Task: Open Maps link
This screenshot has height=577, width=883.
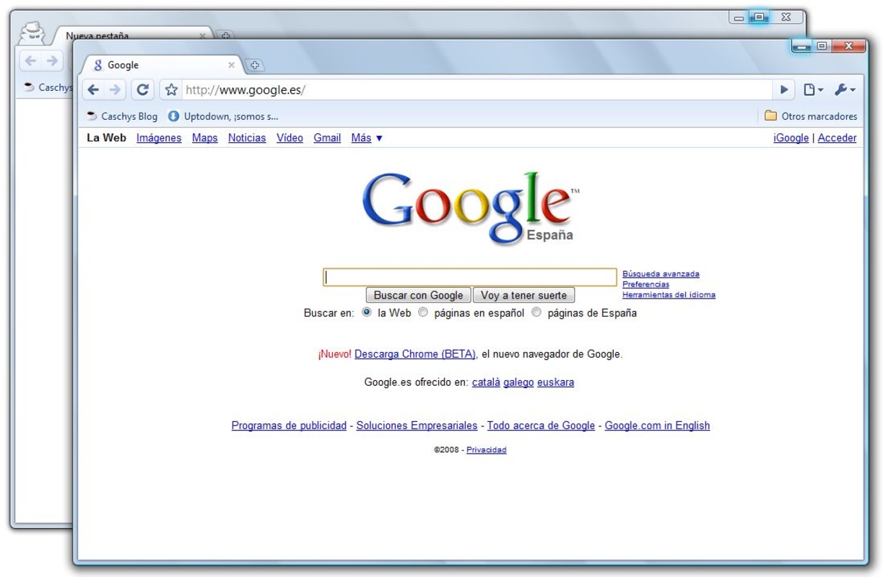Action: [x=205, y=138]
